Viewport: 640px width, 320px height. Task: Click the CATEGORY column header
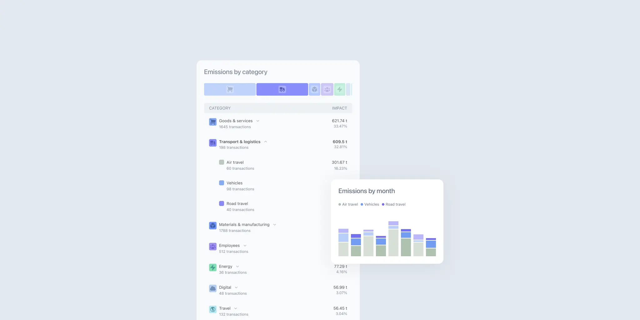[220, 108]
